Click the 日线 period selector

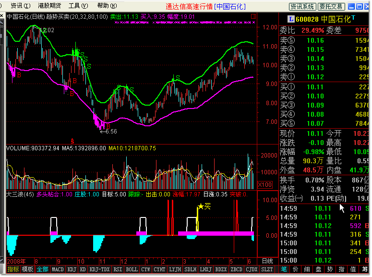click(267, 261)
